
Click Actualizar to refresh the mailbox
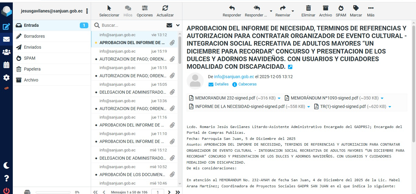[165, 11]
